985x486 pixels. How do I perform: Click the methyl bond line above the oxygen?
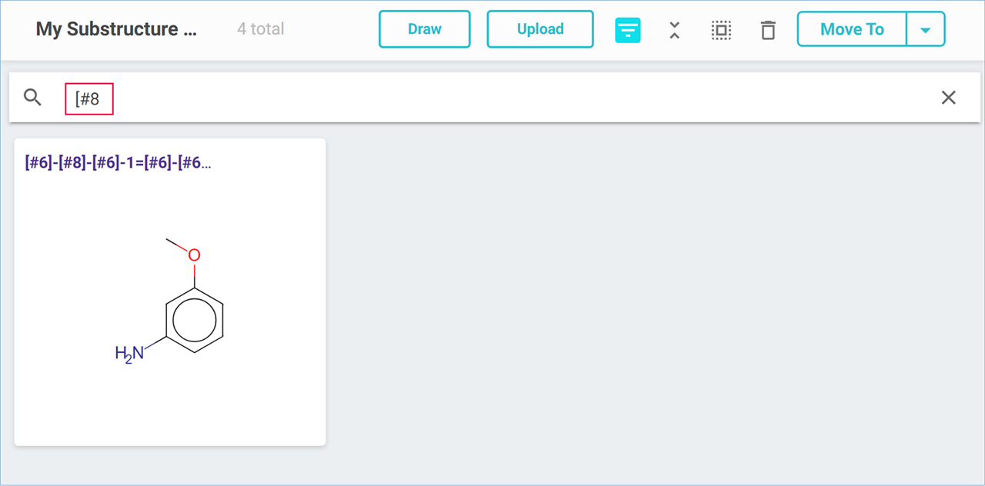176,244
